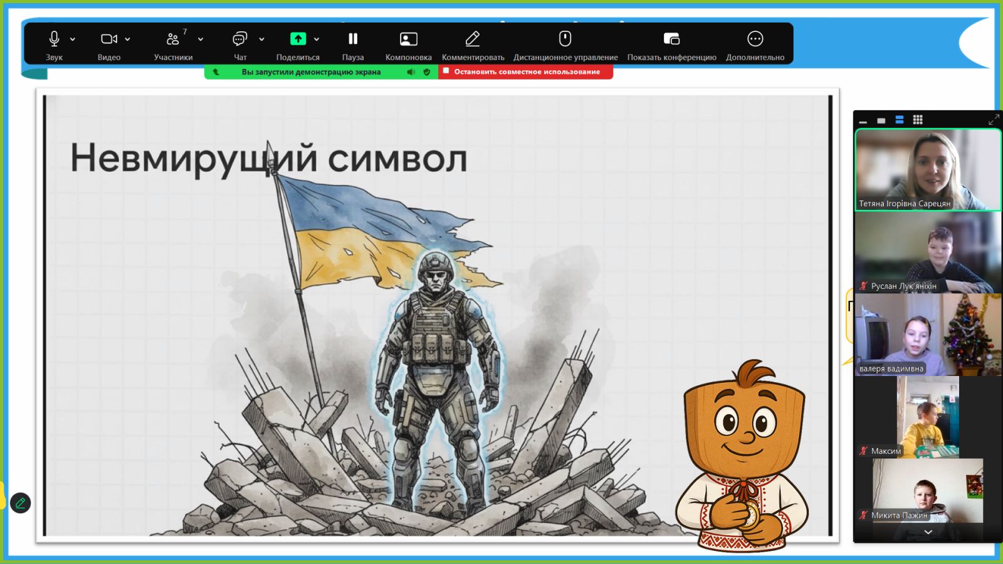This screenshot has height=564, width=1003.
Task: Click the green shield security icon
Action: [x=427, y=72]
